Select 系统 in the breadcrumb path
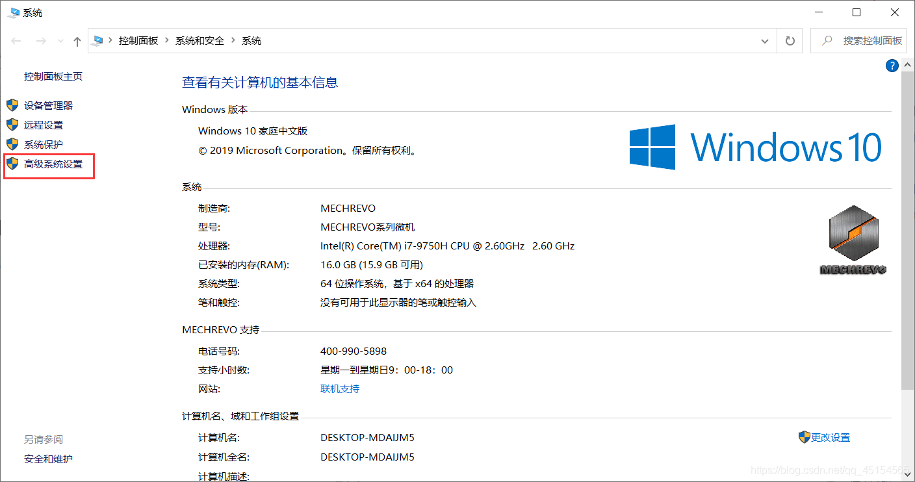 pos(251,40)
